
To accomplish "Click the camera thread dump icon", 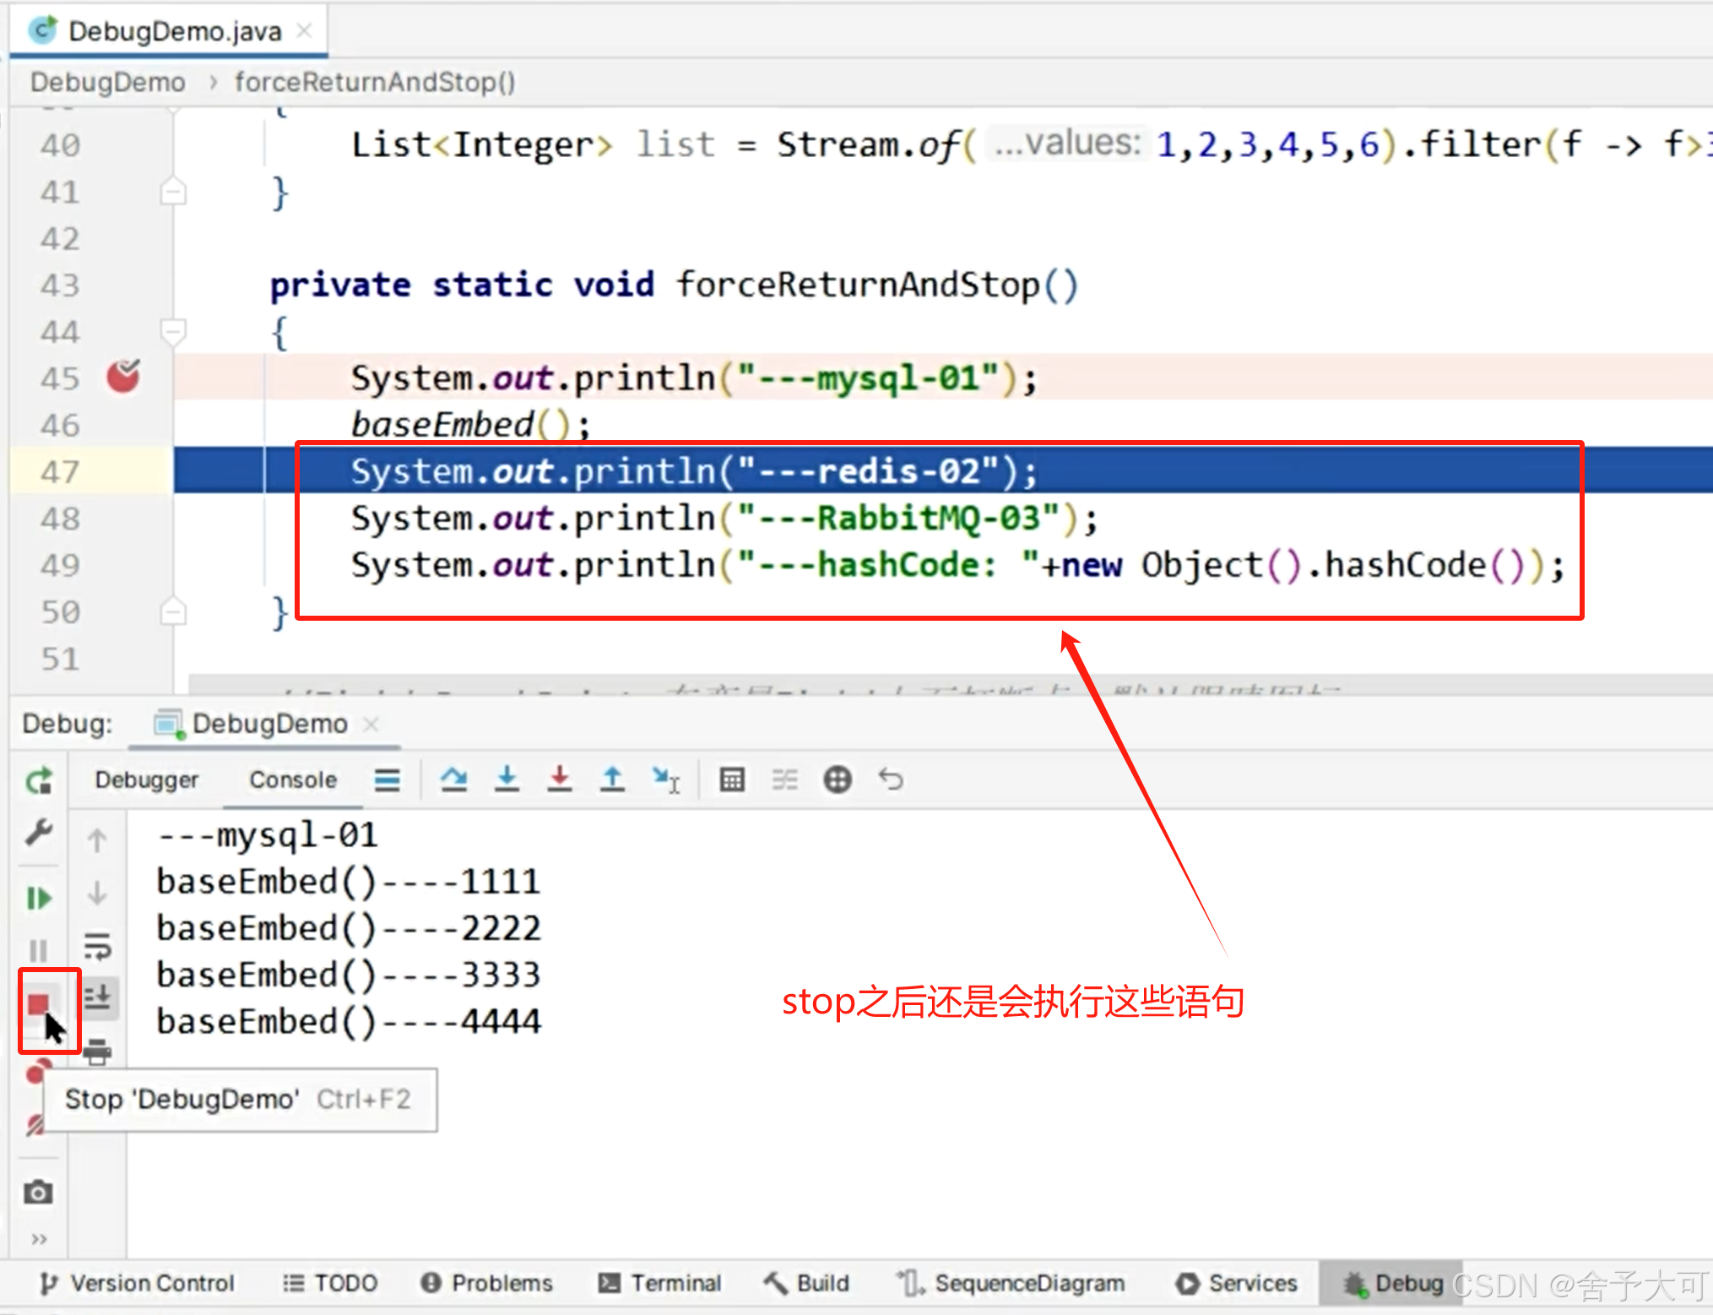I will click(x=38, y=1193).
